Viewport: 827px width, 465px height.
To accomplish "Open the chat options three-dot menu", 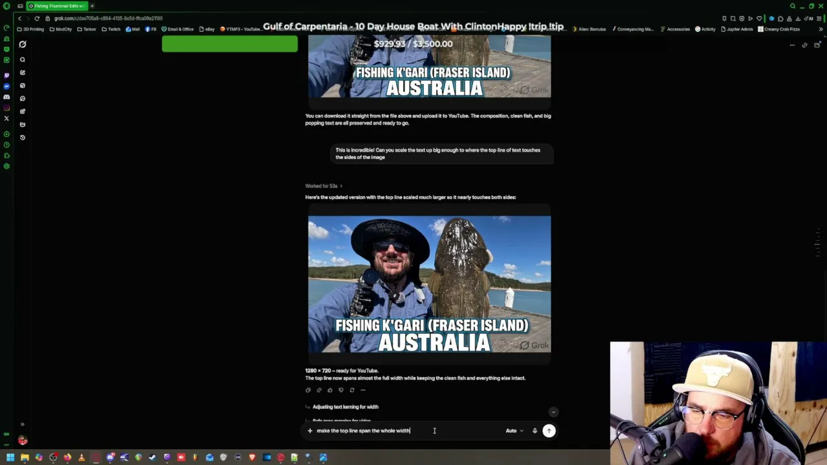I will [x=792, y=45].
